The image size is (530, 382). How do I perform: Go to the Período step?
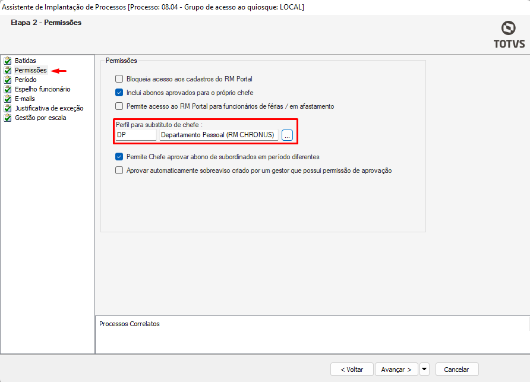click(26, 80)
